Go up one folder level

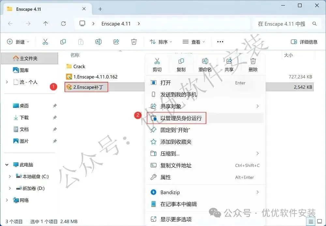click(x=46, y=24)
